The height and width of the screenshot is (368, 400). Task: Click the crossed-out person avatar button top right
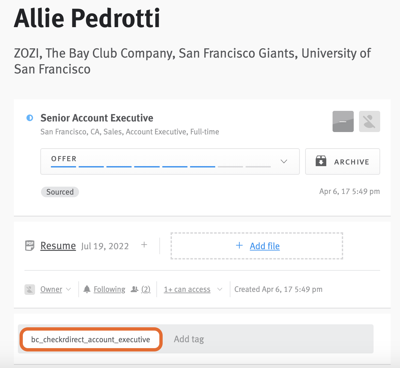369,121
